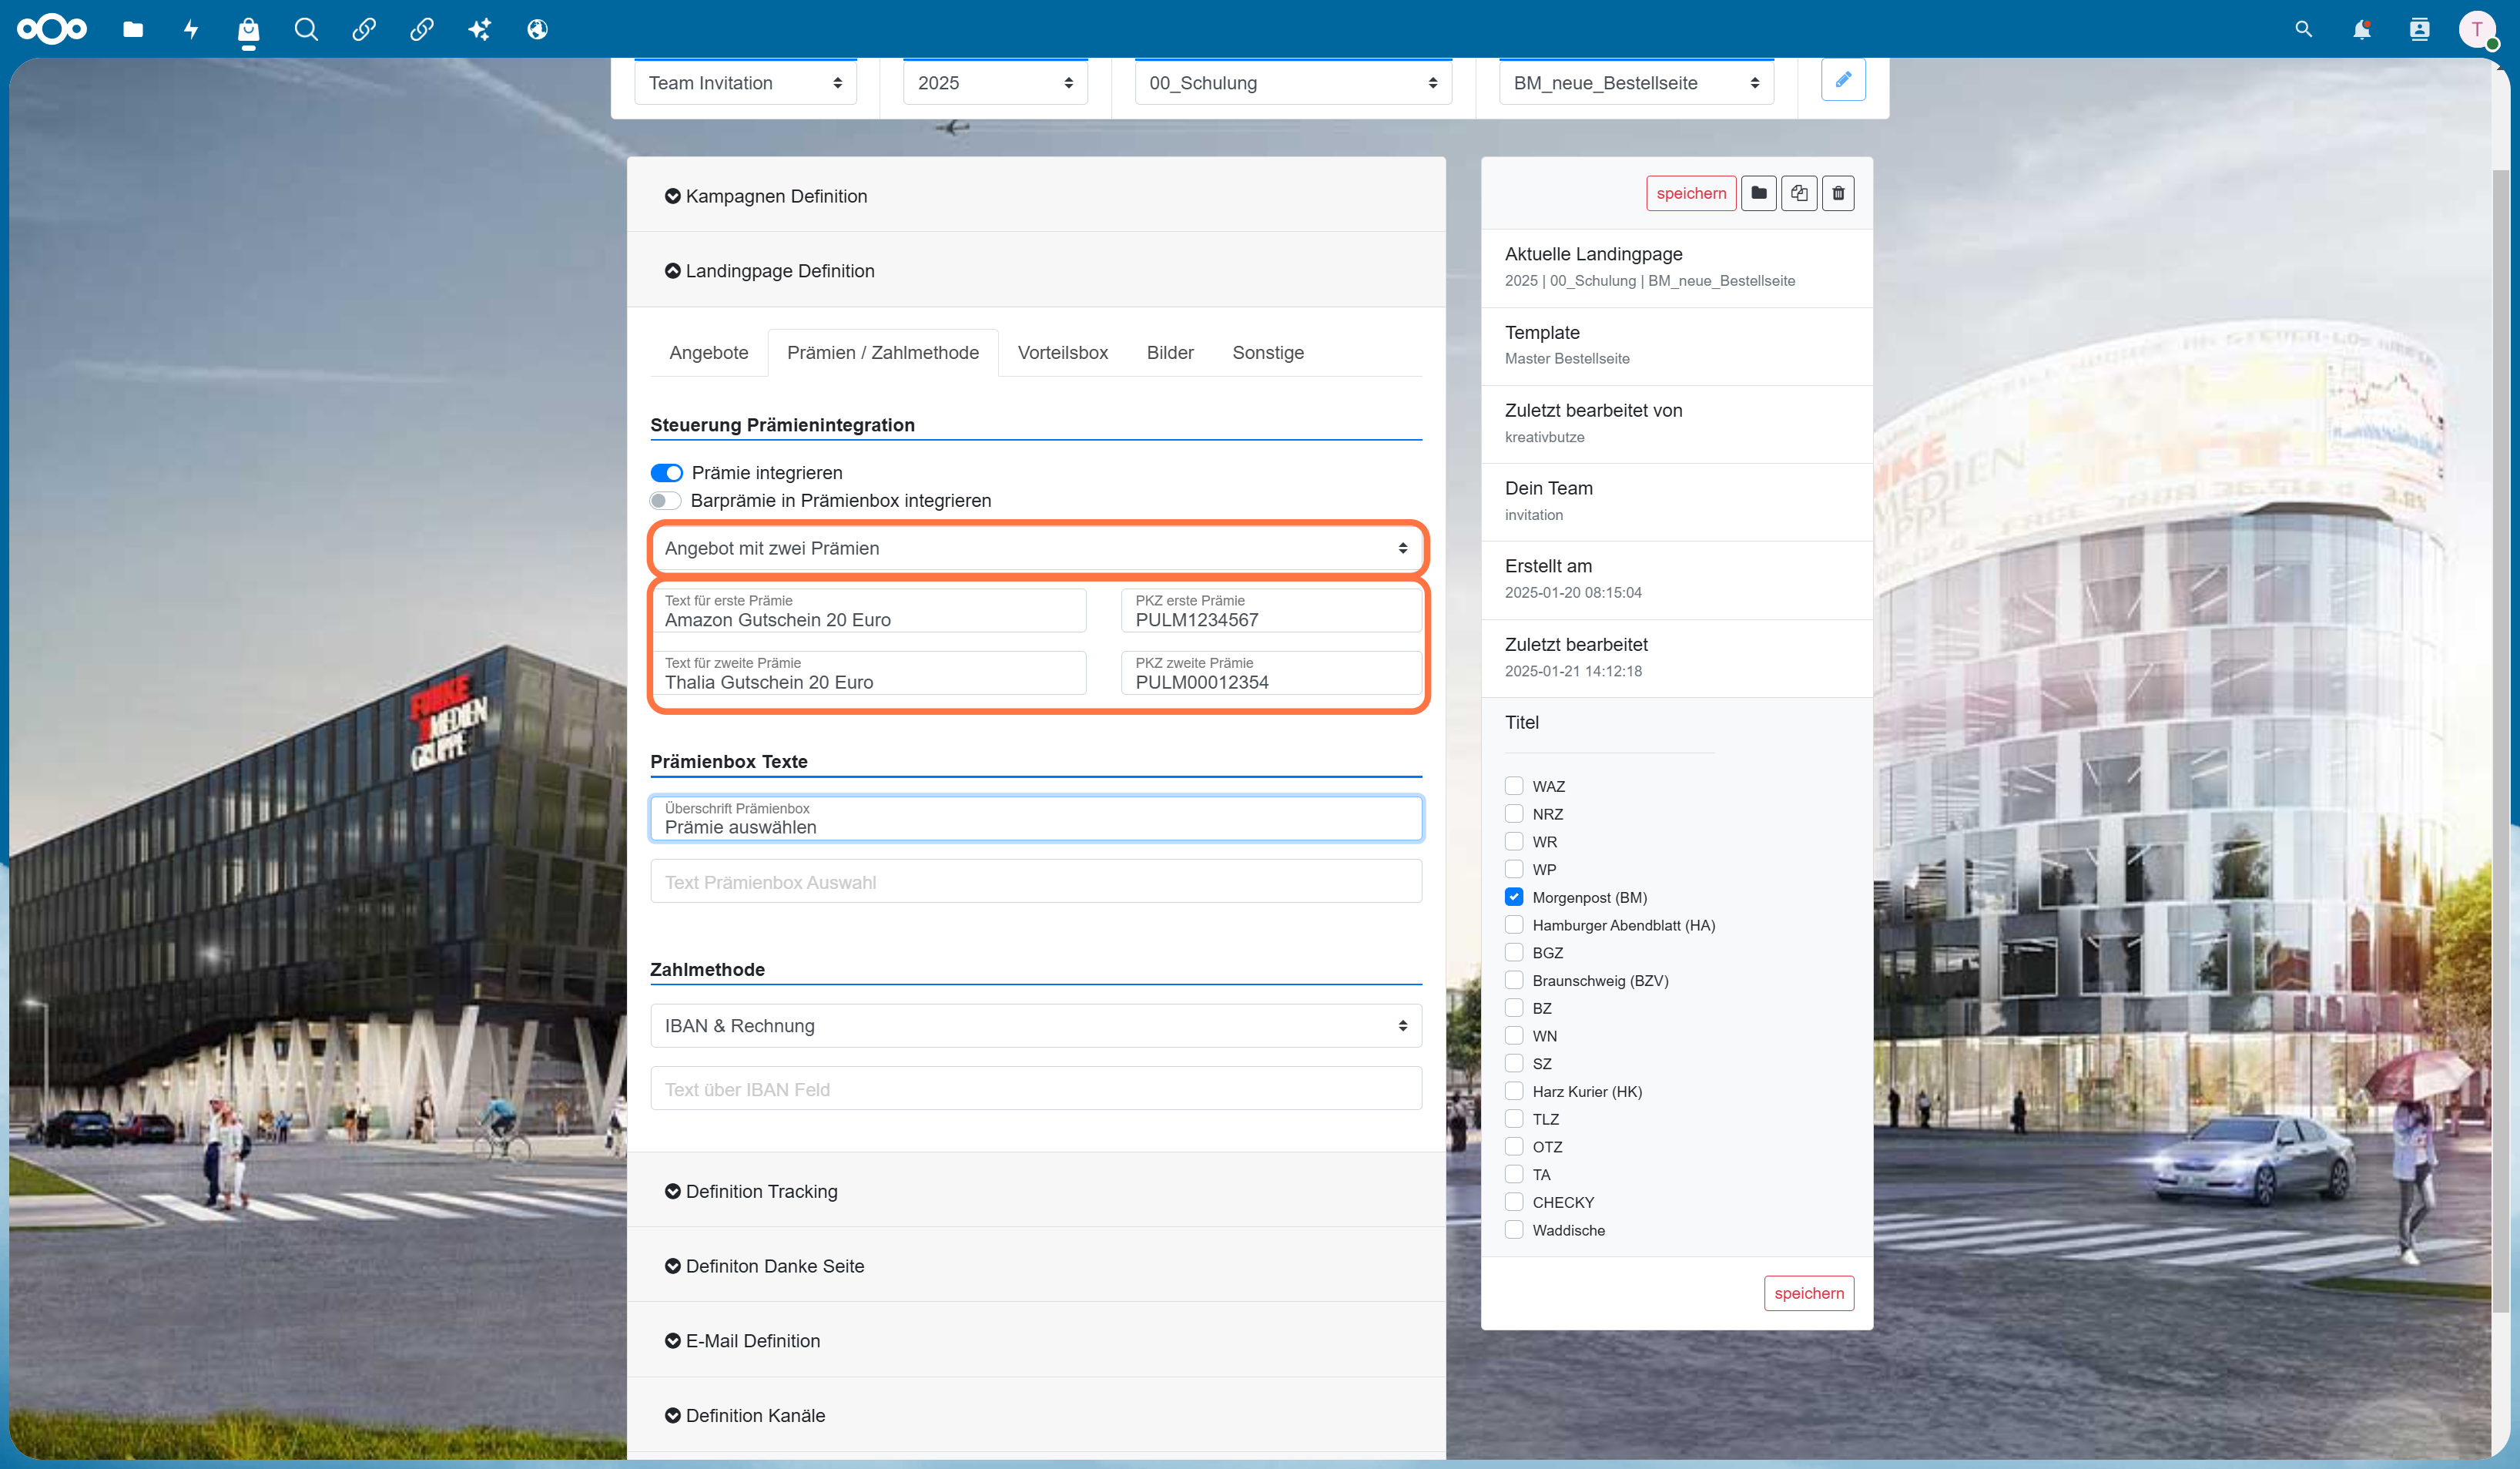This screenshot has width=2520, height=1469.
Task: Open the sparkle assistant icon
Action: (x=480, y=29)
